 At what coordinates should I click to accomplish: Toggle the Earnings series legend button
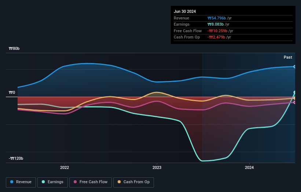point(52,182)
